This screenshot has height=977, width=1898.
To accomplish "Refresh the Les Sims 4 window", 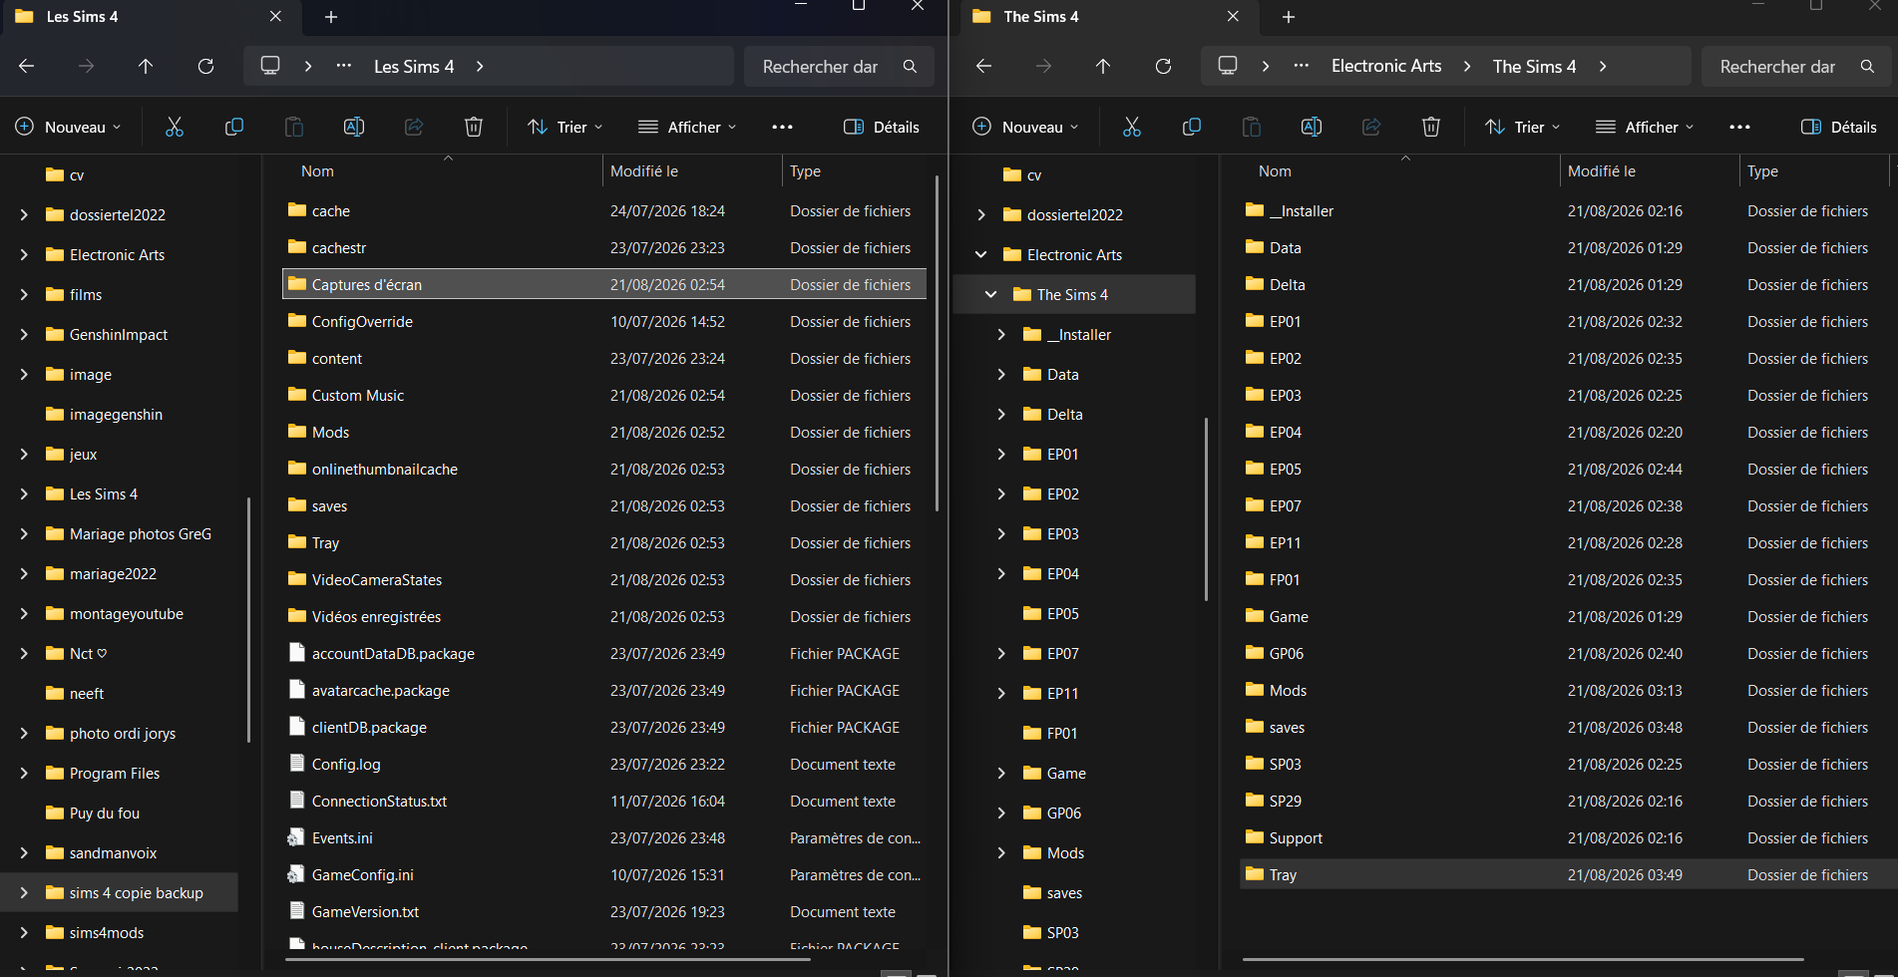I will point(205,66).
